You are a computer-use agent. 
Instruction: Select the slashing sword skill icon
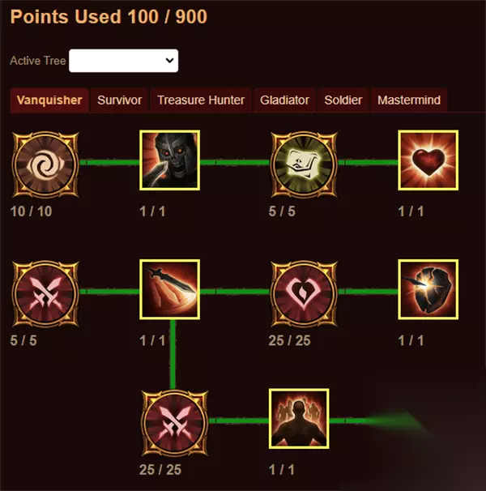pos(170,289)
